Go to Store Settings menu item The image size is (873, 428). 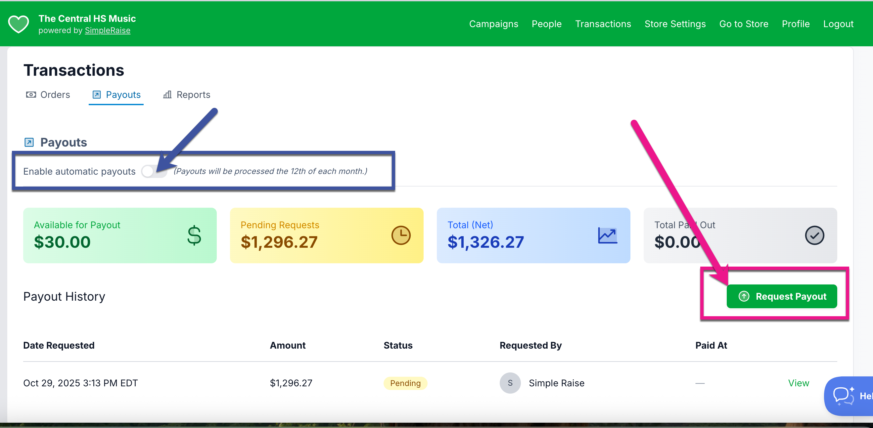pyautogui.click(x=675, y=24)
